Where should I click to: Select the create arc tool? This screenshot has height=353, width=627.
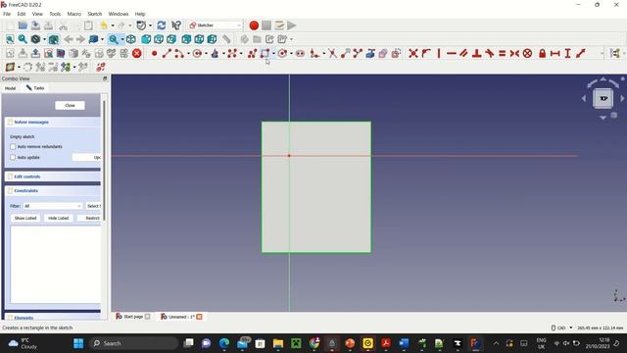pos(179,53)
